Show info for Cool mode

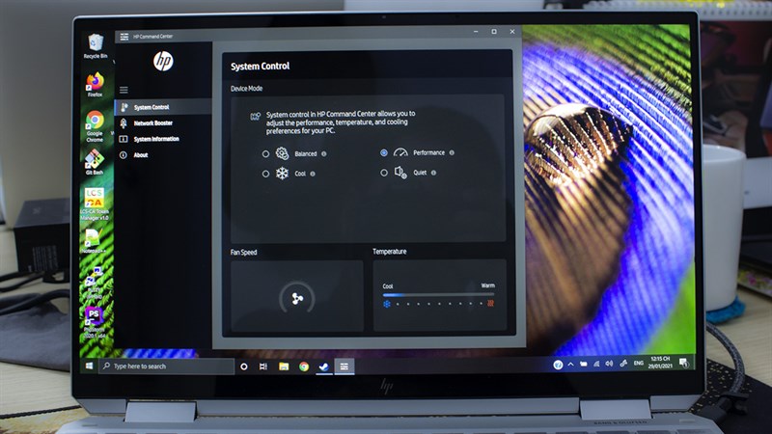click(313, 174)
